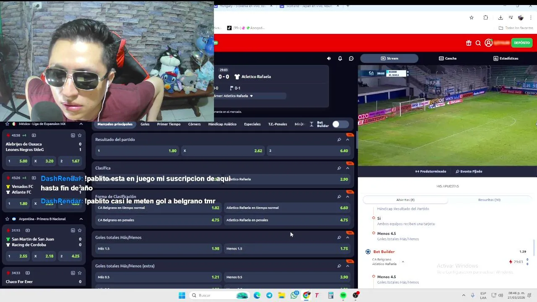The height and width of the screenshot is (302, 537).
Task: Switch to the Estadísticas view tab
Action: 506,58
